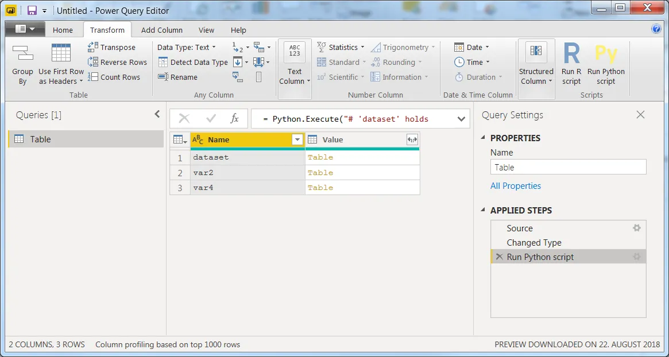The image size is (669, 357).
Task: Open the View ribbon tab
Action: click(207, 30)
